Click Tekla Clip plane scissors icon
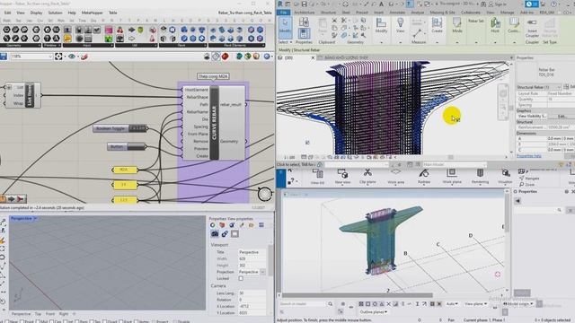The width and height of the screenshot is (575, 323). pos(367,176)
